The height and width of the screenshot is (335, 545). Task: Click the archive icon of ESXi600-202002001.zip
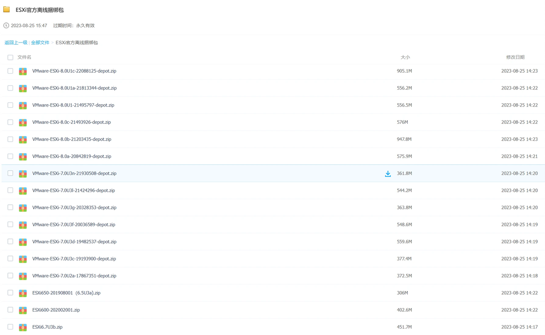[23, 310]
